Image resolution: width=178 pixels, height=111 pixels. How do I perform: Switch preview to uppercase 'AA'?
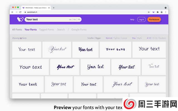coord(79,19)
